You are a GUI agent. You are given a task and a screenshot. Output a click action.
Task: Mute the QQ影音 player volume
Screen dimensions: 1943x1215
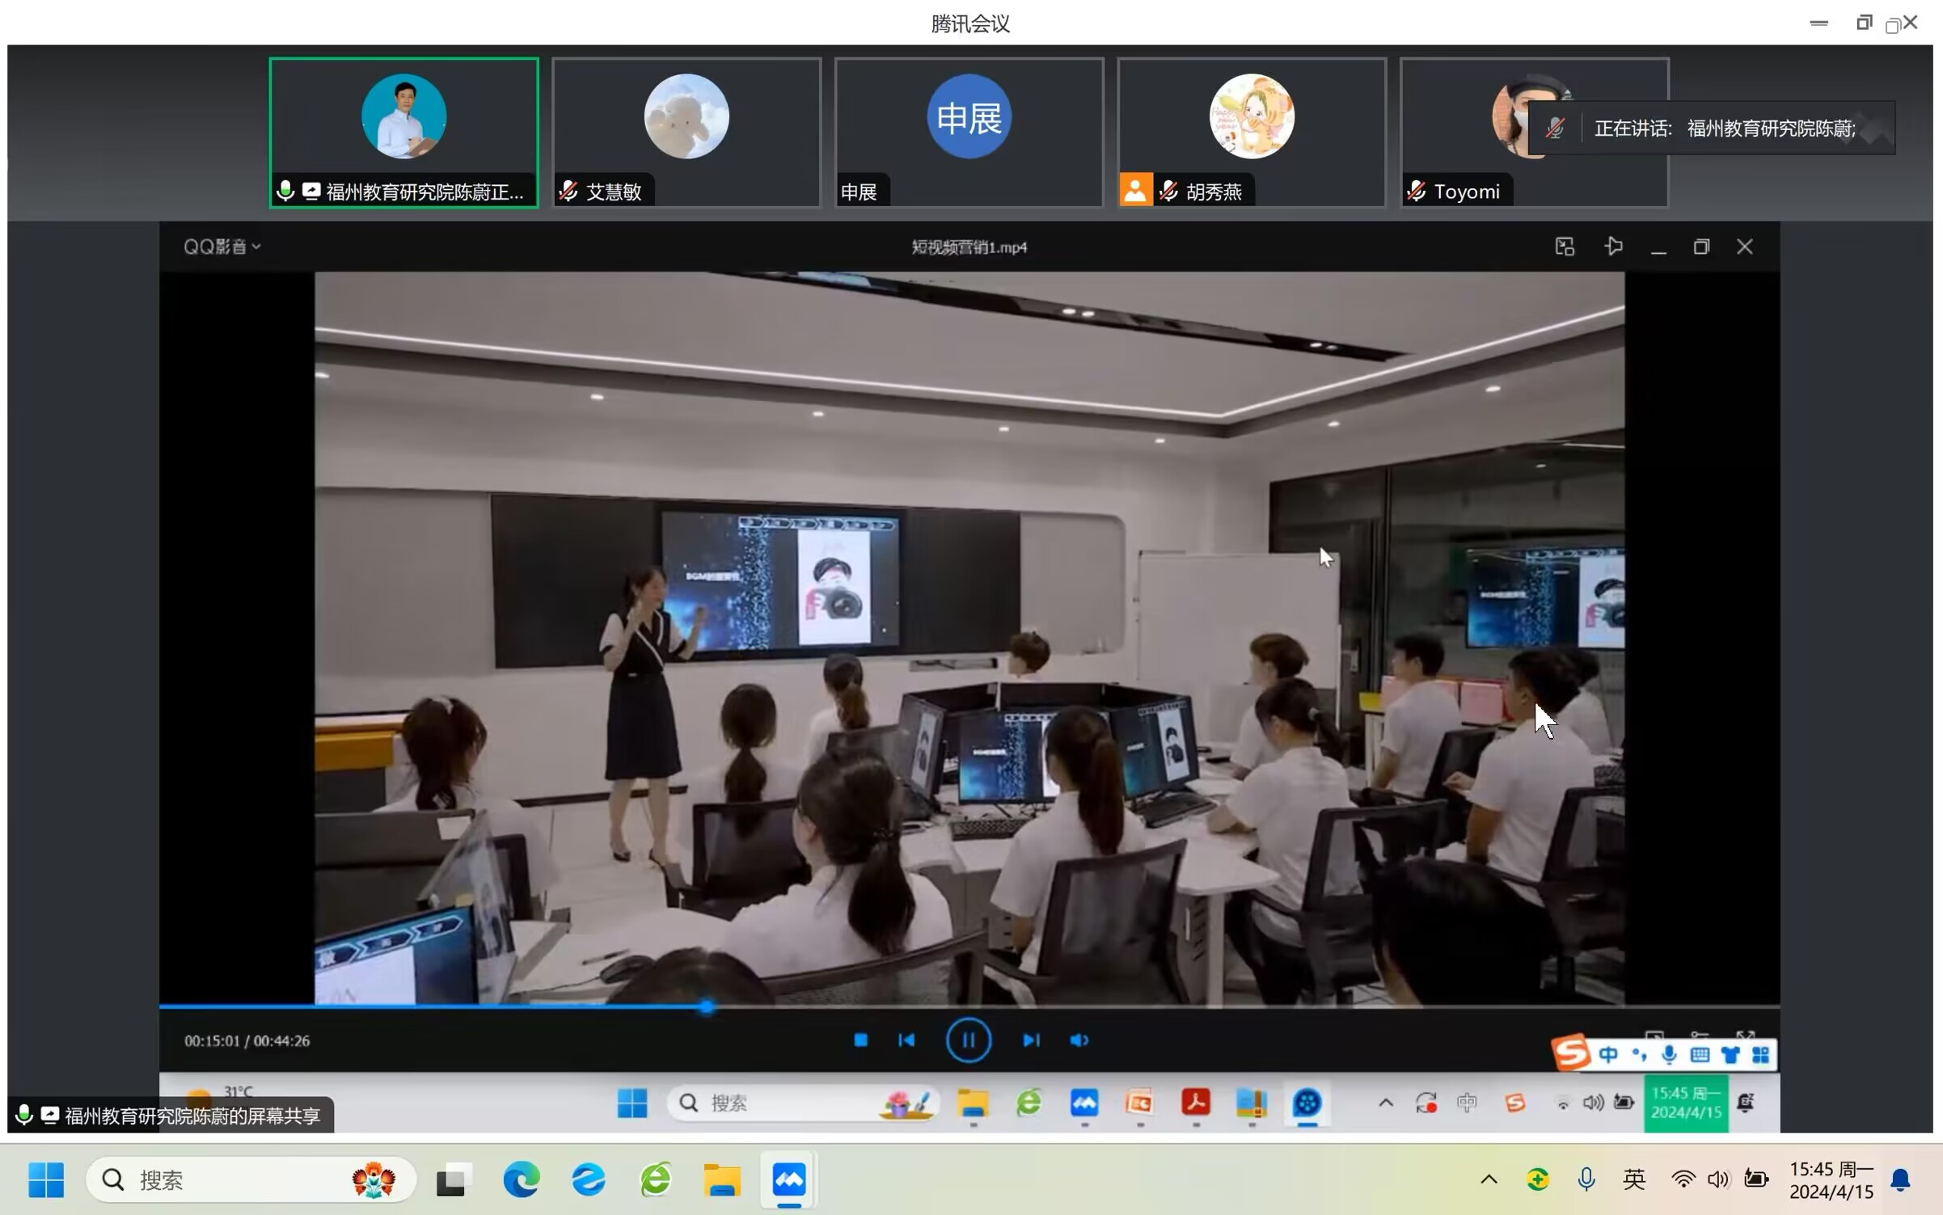point(1079,1040)
